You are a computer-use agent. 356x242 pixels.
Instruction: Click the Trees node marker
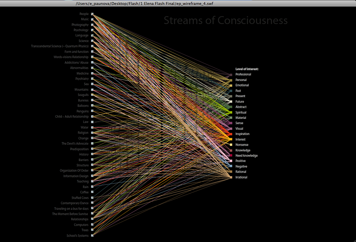(92, 230)
